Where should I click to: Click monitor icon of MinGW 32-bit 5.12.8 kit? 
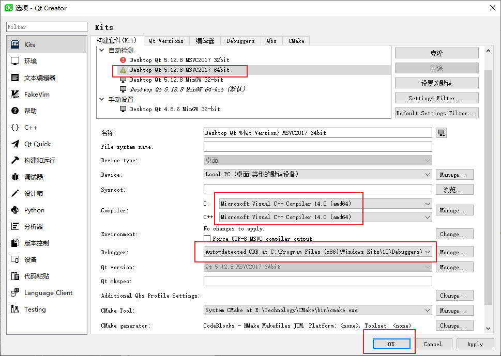(x=123, y=80)
